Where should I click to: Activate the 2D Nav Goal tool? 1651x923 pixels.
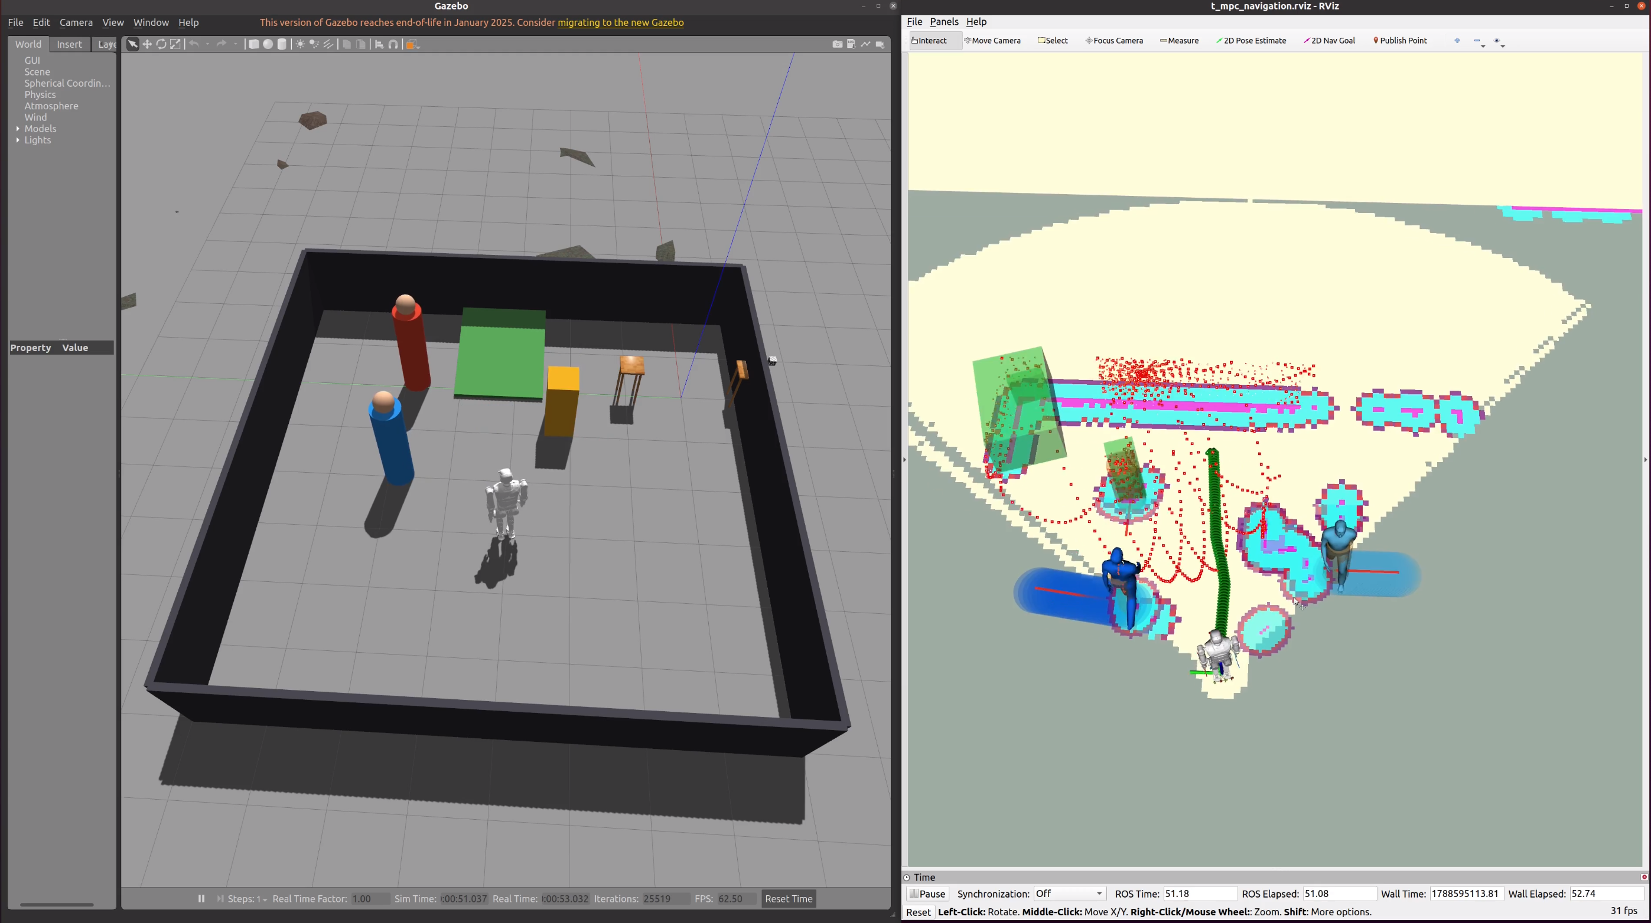point(1329,40)
